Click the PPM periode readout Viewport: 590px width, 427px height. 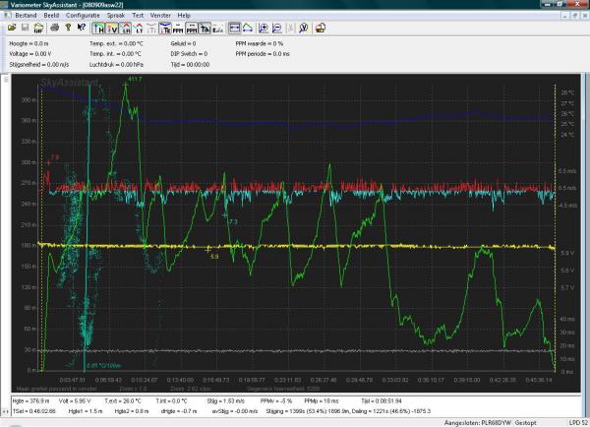coord(263,54)
